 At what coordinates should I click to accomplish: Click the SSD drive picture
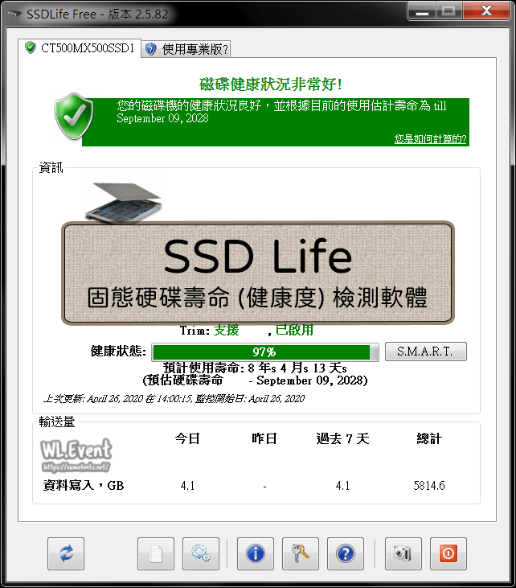click(x=124, y=203)
